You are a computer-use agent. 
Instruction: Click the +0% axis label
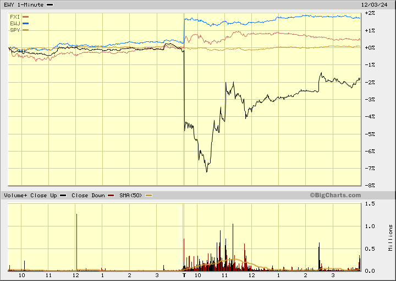point(370,47)
